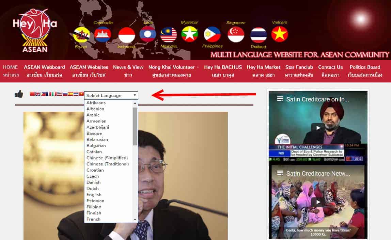Select the Brunei flag in the header
Image resolution: width=391 pixels, height=240 pixels.
[81, 35]
